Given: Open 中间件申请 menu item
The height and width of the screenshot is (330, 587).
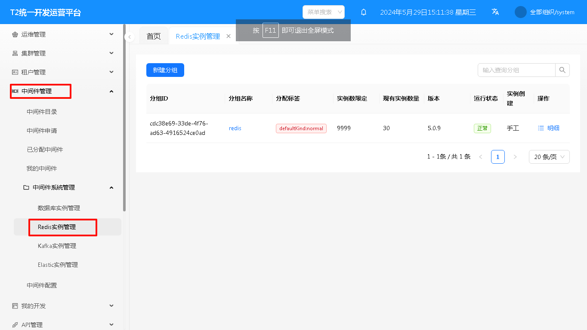Looking at the screenshot, I should pos(42,131).
